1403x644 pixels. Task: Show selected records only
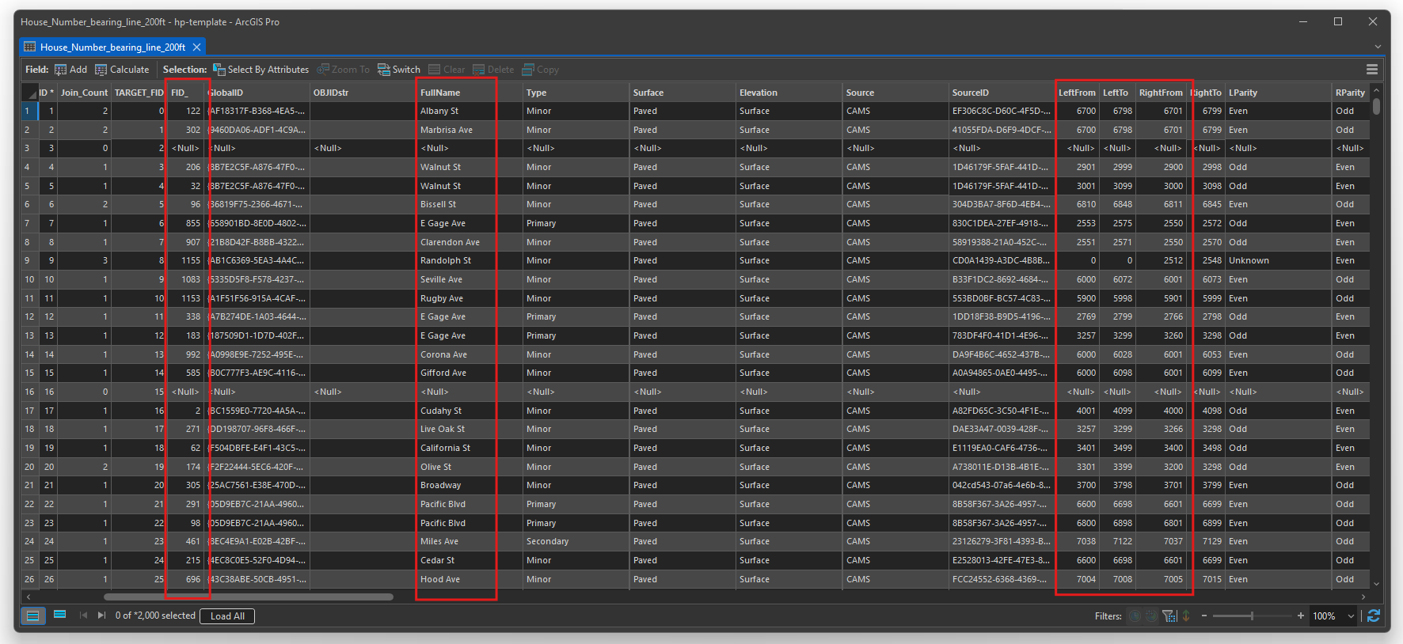click(x=59, y=616)
